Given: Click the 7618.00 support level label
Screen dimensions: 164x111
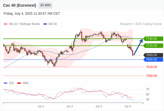Looking at the screenshot, I should coord(151,67).
